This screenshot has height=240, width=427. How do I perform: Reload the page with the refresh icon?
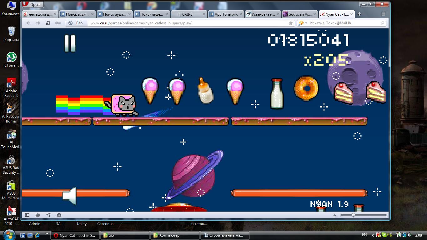click(x=48, y=23)
